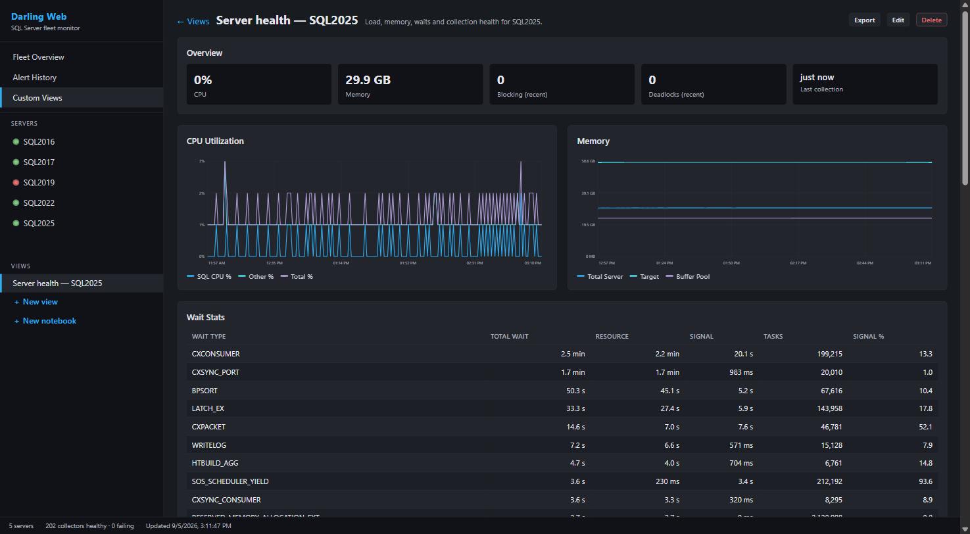Click the Updated 9/5/2026 timestamp
The height and width of the screenshot is (534, 970).
click(188, 526)
